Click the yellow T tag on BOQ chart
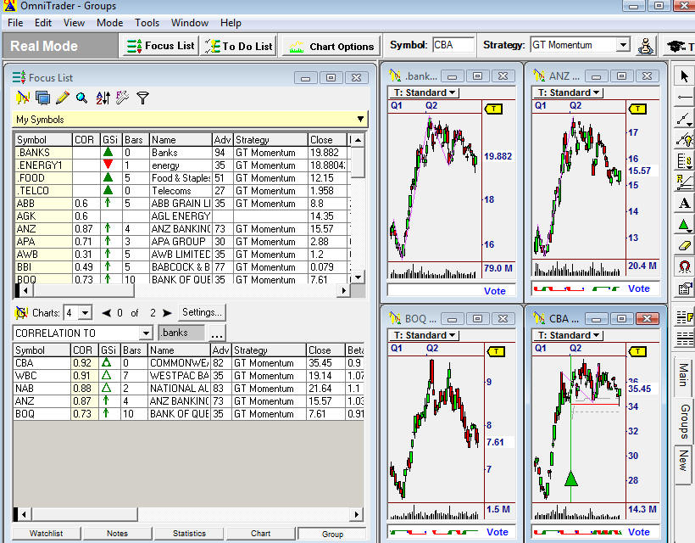 [x=496, y=351]
